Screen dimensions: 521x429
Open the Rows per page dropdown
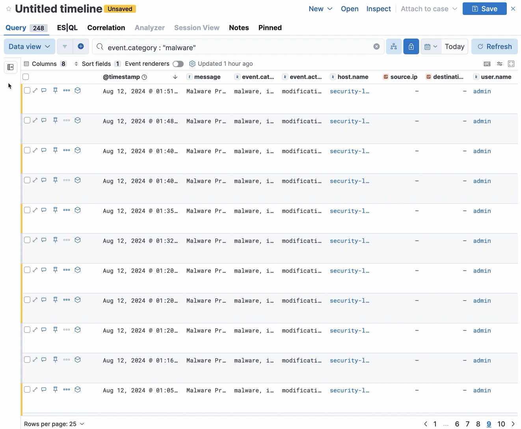click(x=54, y=424)
